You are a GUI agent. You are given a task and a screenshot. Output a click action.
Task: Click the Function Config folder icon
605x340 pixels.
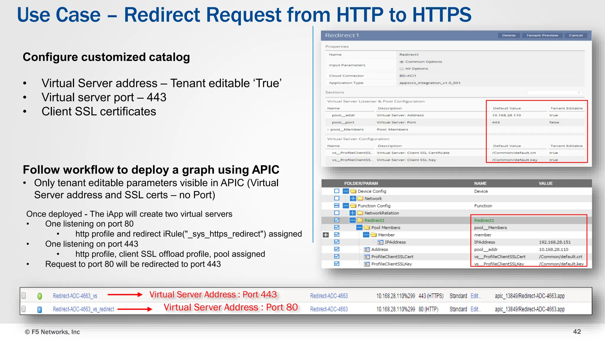pyautogui.click(x=353, y=205)
